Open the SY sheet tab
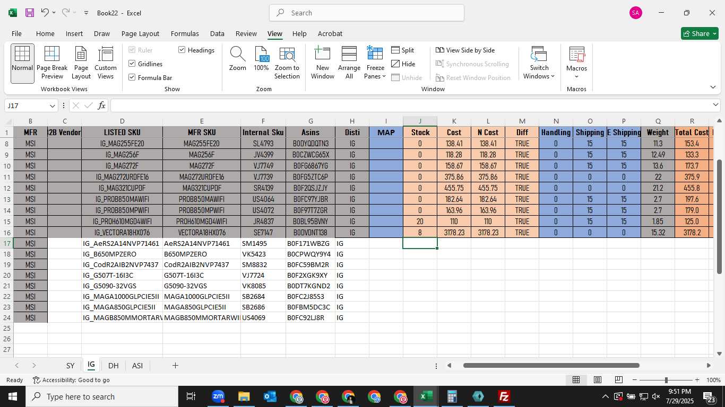This screenshot has height=407, width=725. 70,366
